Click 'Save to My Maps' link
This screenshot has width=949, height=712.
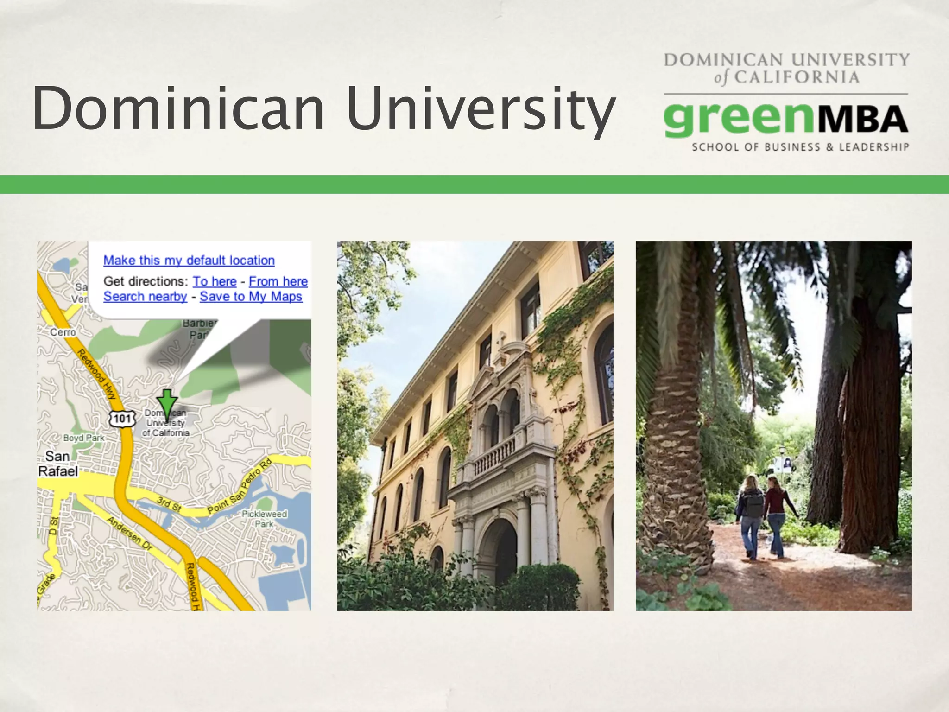point(251,297)
